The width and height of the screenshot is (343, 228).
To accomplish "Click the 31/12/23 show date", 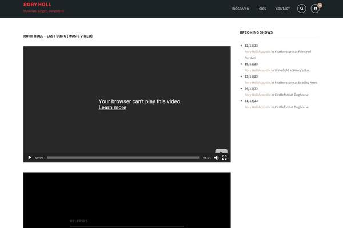I will coord(251,101).
